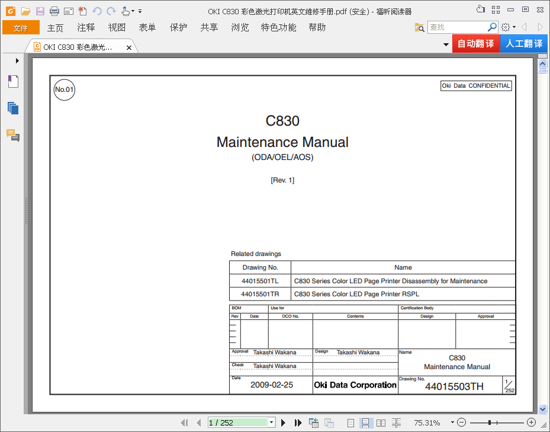Image resolution: width=550 pixels, height=432 pixels.
Task: Switch to the 浏览 tab
Action: 240,28
